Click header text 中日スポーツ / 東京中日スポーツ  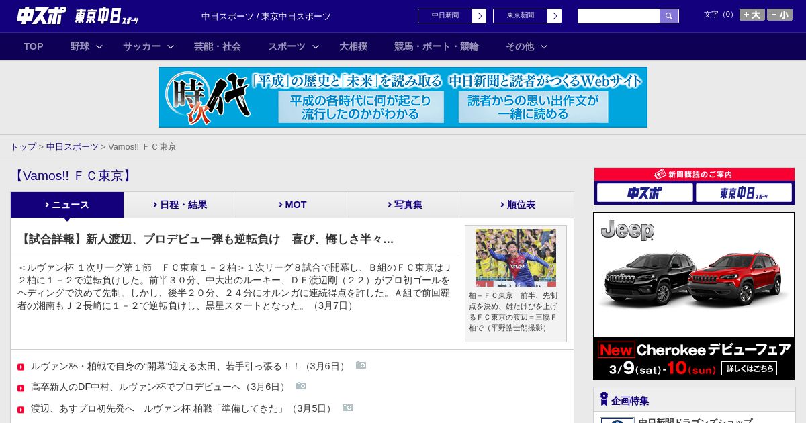point(266,16)
